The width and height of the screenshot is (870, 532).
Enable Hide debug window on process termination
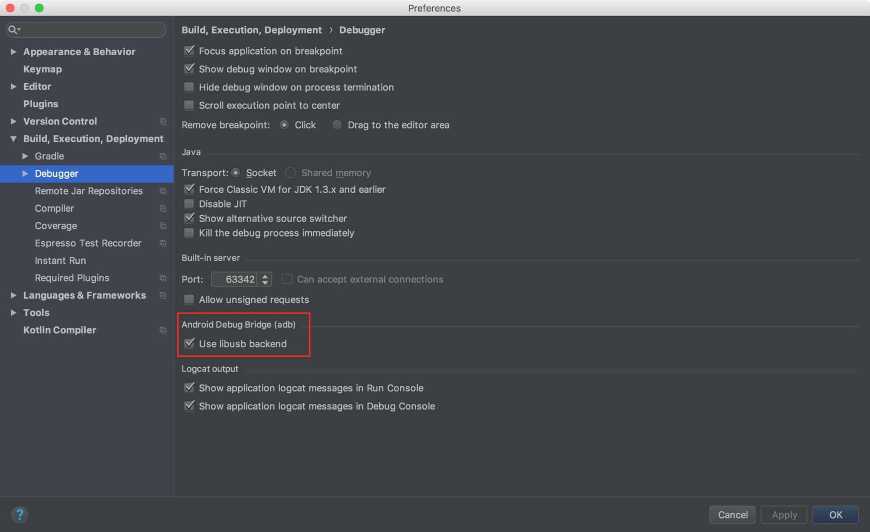[189, 87]
